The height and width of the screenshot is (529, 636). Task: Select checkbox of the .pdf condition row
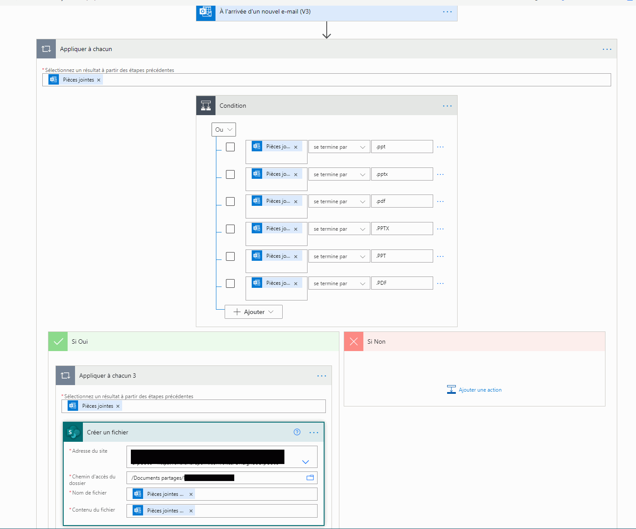point(230,201)
